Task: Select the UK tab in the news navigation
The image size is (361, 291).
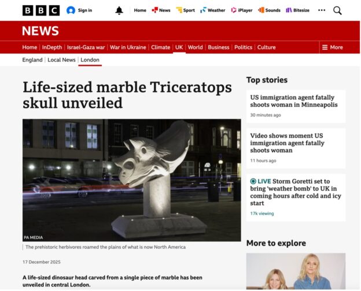Action: [x=179, y=47]
